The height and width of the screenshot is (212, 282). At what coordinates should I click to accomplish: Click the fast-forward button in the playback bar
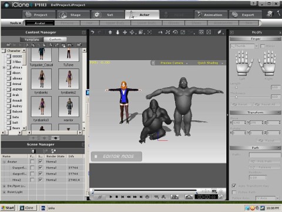click(135, 197)
